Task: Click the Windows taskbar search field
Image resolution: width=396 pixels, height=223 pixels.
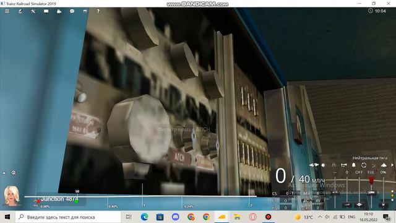Action: tap(68, 217)
